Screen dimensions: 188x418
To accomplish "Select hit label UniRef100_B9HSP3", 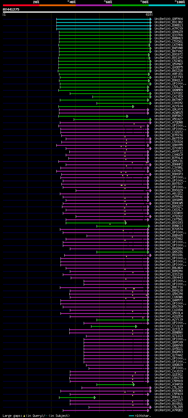I will coord(169,174).
